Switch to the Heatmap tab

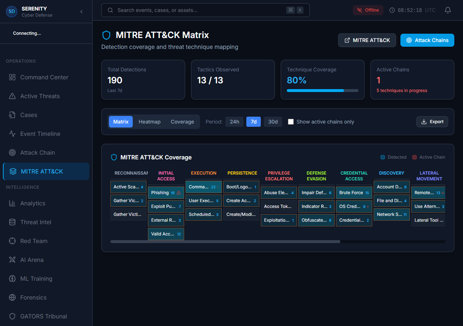[149, 122]
